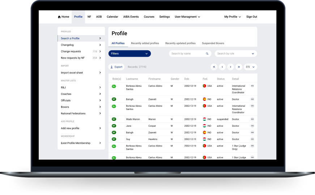315x195 pixels.
Task: Expand the Filters dropdown
Action: point(129,54)
